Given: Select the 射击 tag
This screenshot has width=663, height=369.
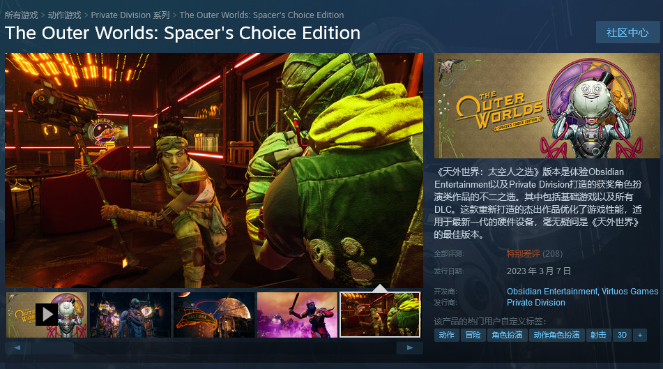Looking at the screenshot, I should [x=598, y=335].
